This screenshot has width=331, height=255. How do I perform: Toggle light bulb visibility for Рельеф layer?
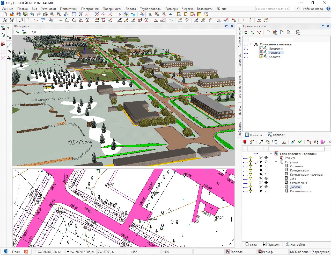[251, 158]
